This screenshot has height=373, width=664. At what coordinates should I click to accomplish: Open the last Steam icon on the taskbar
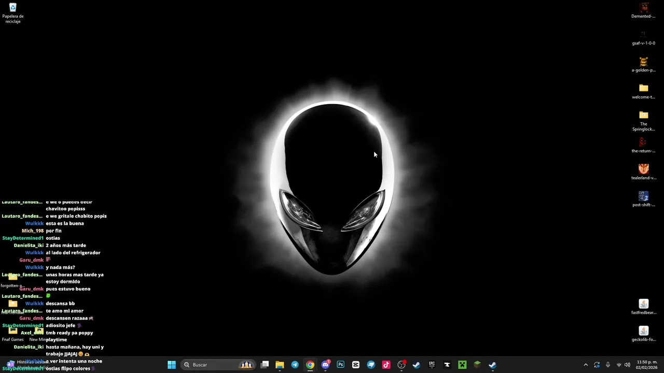tap(492, 365)
